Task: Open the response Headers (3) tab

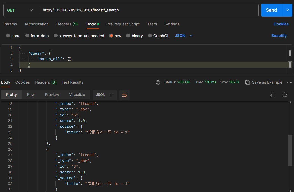Action: click(x=46, y=82)
